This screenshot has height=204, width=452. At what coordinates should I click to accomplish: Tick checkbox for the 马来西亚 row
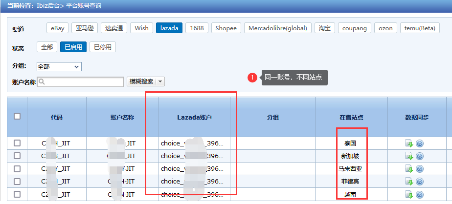17,168
